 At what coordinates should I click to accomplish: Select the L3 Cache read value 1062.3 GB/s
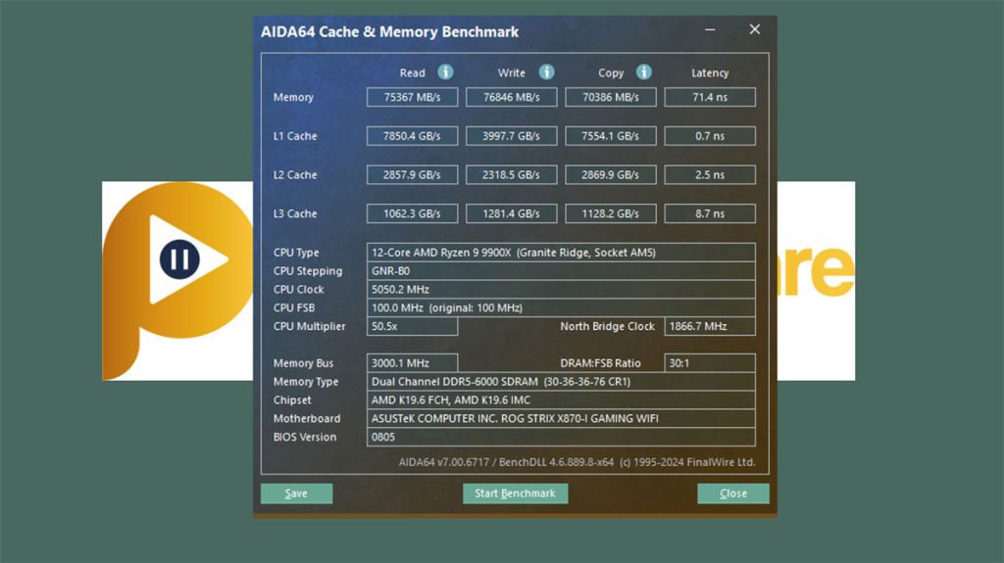point(413,213)
